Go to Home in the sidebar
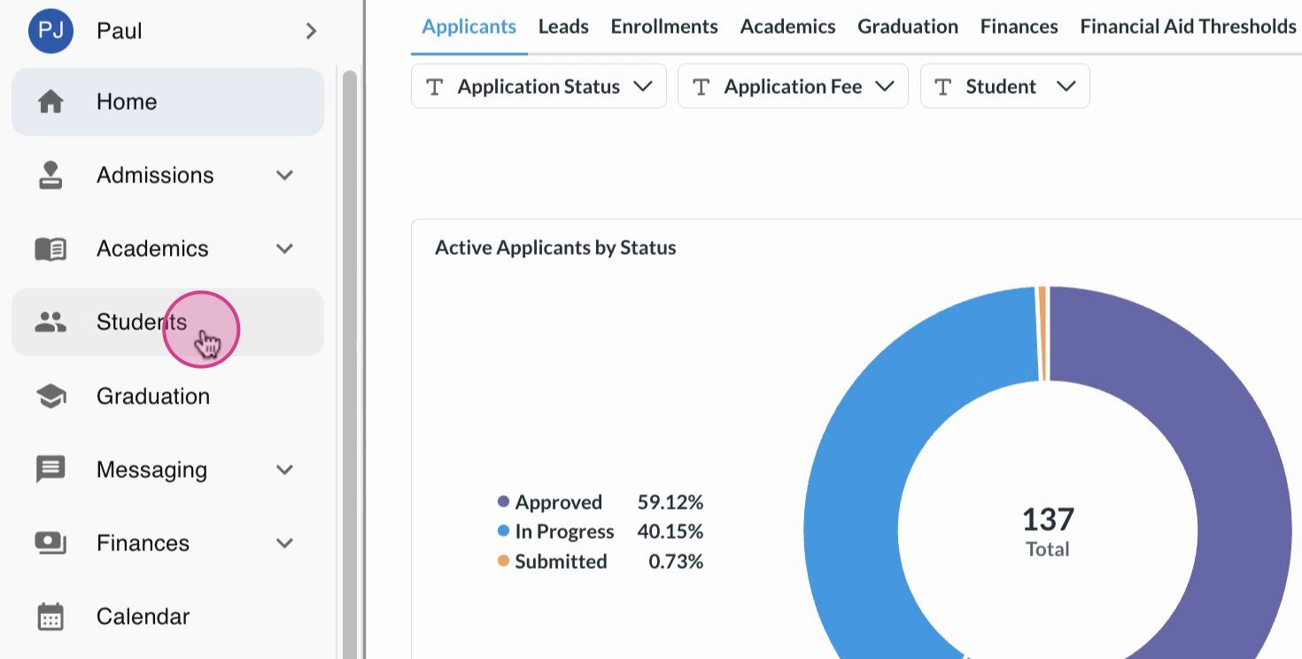 tap(167, 102)
